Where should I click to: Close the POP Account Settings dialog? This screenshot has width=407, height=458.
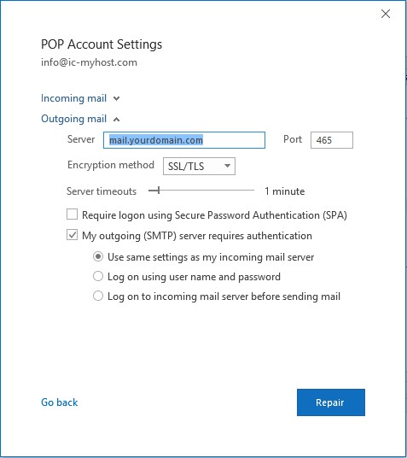(x=386, y=14)
